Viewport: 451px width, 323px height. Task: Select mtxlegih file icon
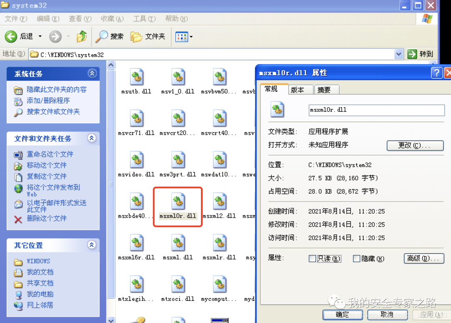point(137,284)
